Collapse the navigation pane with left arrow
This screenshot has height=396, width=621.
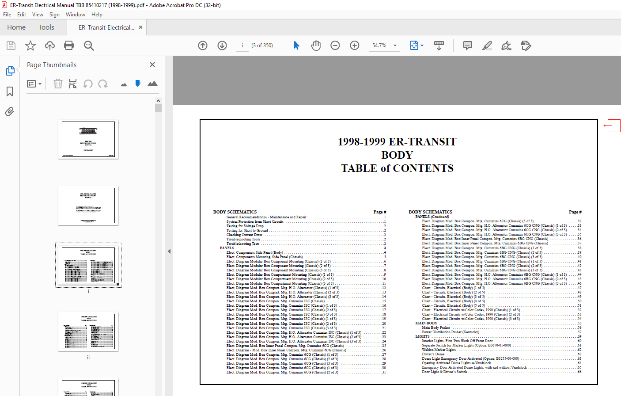point(169,251)
